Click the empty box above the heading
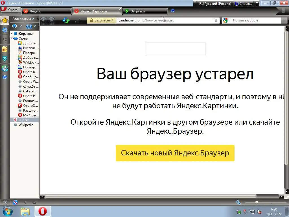Image resolution: width=289 pixels, height=217 pixels. 175,49
